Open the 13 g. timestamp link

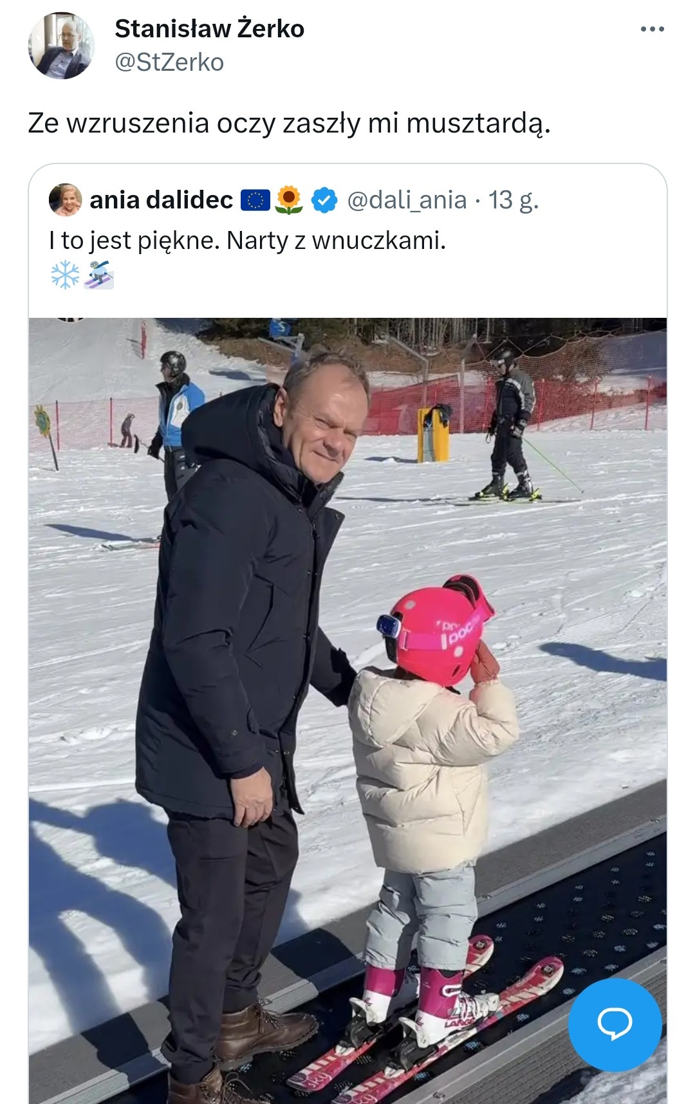513,200
